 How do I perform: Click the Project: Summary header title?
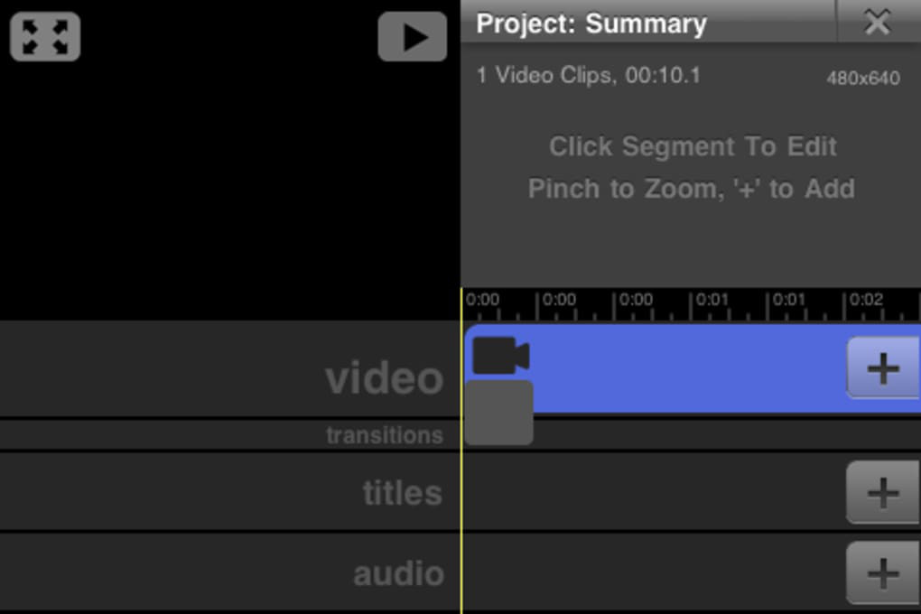591,23
